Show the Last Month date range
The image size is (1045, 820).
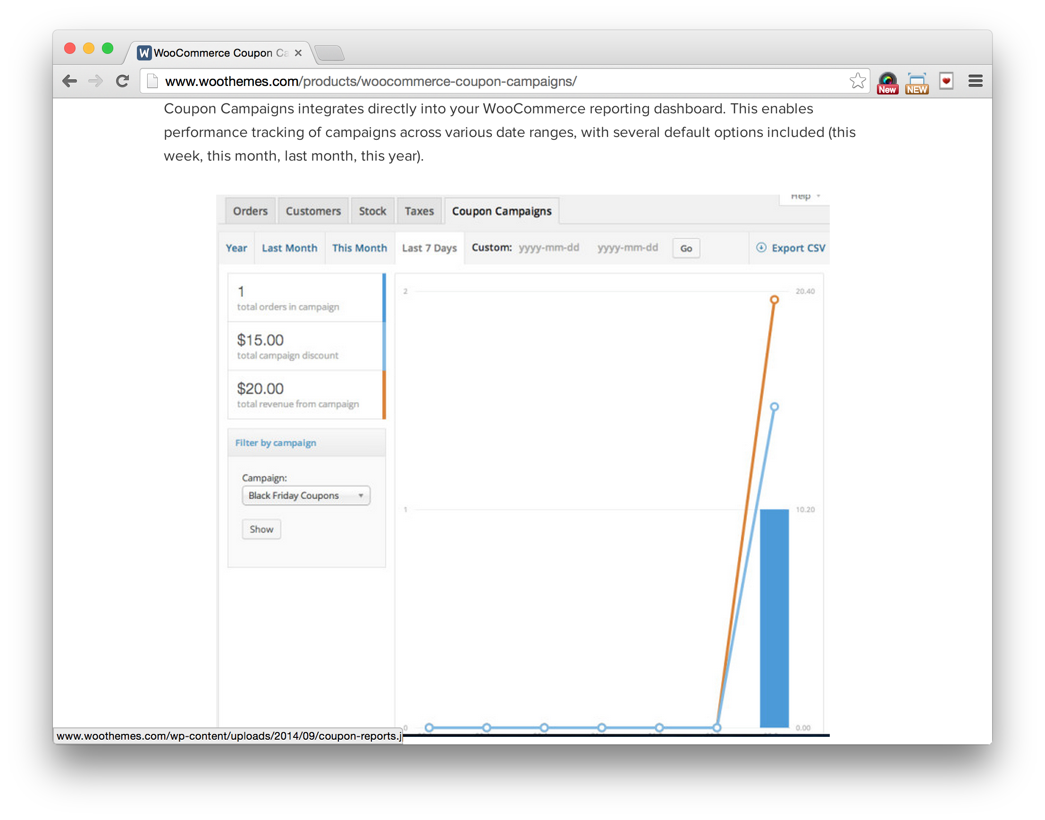(x=289, y=248)
